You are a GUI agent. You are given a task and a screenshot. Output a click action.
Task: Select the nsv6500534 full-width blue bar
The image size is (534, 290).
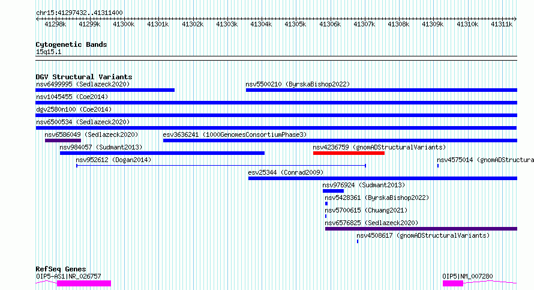coord(276,128)
